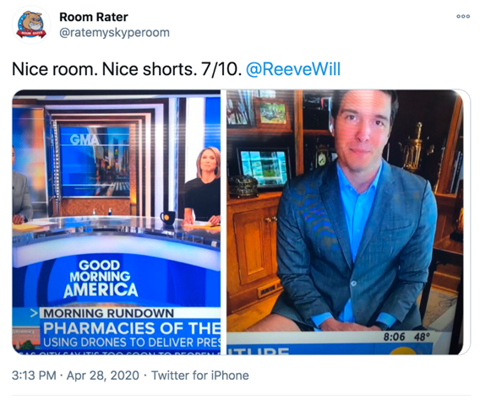Screen dimensions: 480x400
Task: Click the black coffee mug on desk
Action: 168,218
